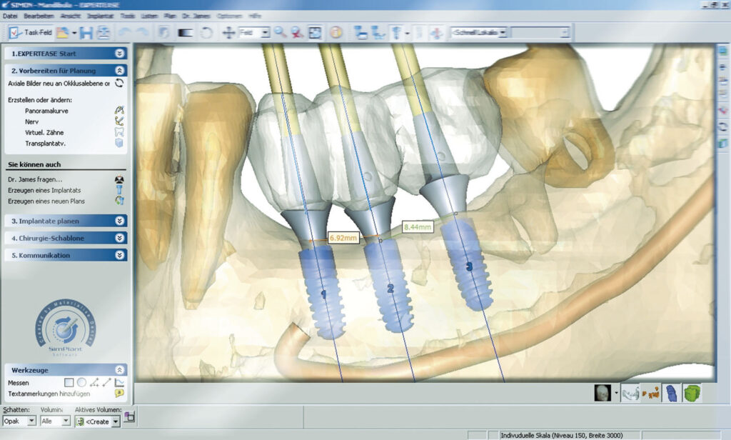The width and height of the screenshot is (731, 440).
Task: Click the yellow text annotation bubble icon
Action: tap(119, 394)
